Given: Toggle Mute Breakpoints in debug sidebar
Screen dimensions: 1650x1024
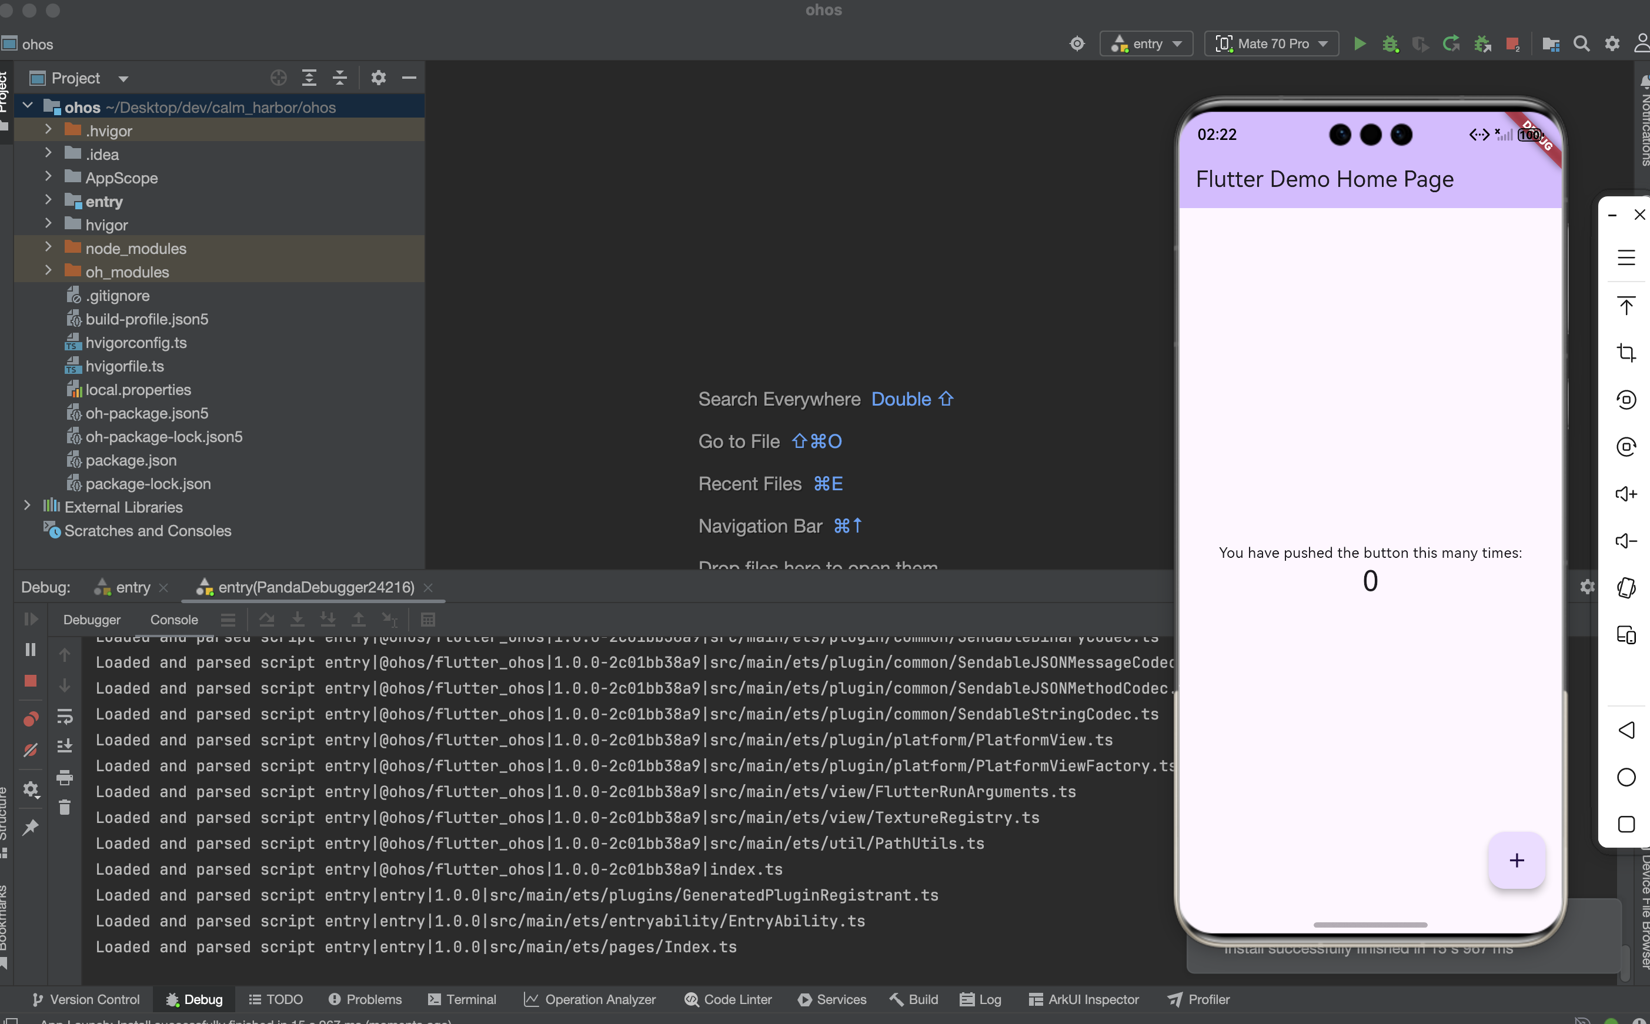Looking at the screenshot, I should pyautogui.click(x=31, y=749).
